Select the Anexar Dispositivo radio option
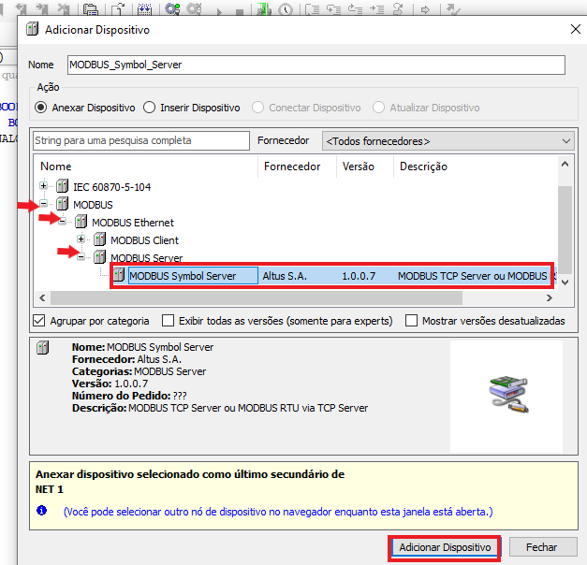587x565 pixels. (x=41, y=108)
